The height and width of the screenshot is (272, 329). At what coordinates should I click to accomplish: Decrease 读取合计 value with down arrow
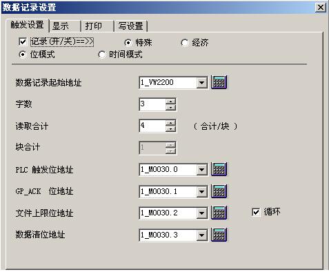170,129
